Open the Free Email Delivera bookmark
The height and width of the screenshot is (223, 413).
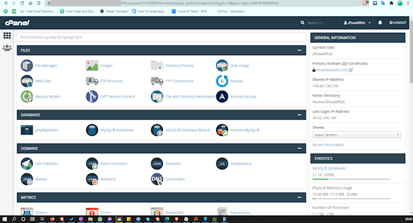click(x=38, y=12)
